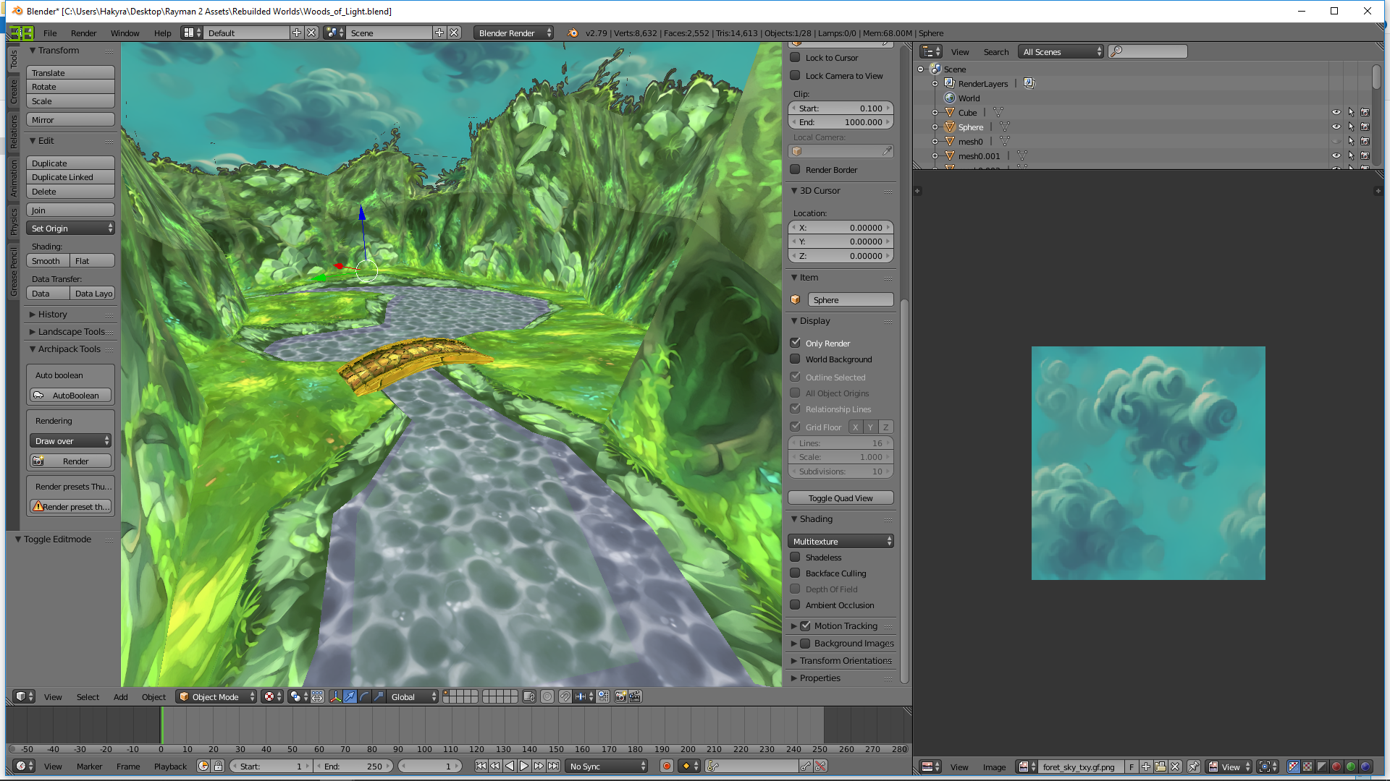
Task: Click the Toggle Quad View button
Action: tap(841, 498)
